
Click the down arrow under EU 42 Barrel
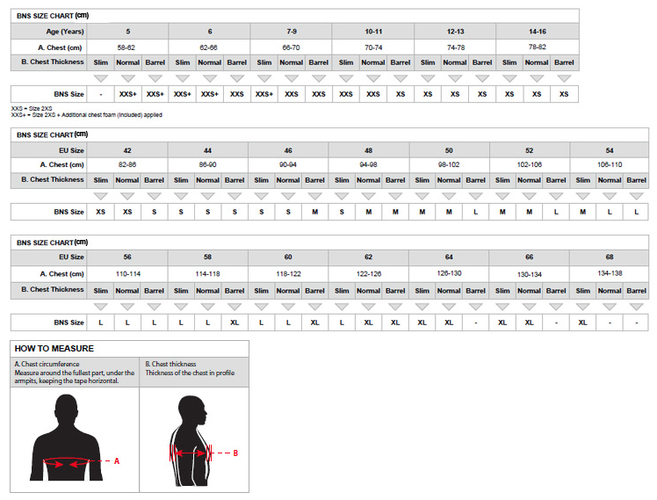[155, 196]
